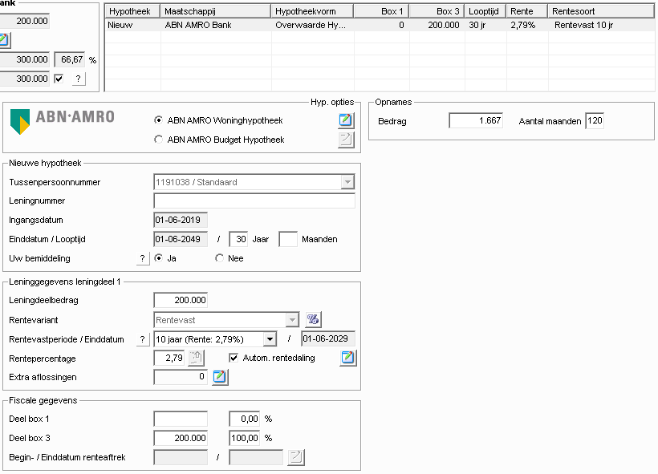Choose Ja for Uw bemiddeling
The image size is (658, 474).
(x=158, y=258)
